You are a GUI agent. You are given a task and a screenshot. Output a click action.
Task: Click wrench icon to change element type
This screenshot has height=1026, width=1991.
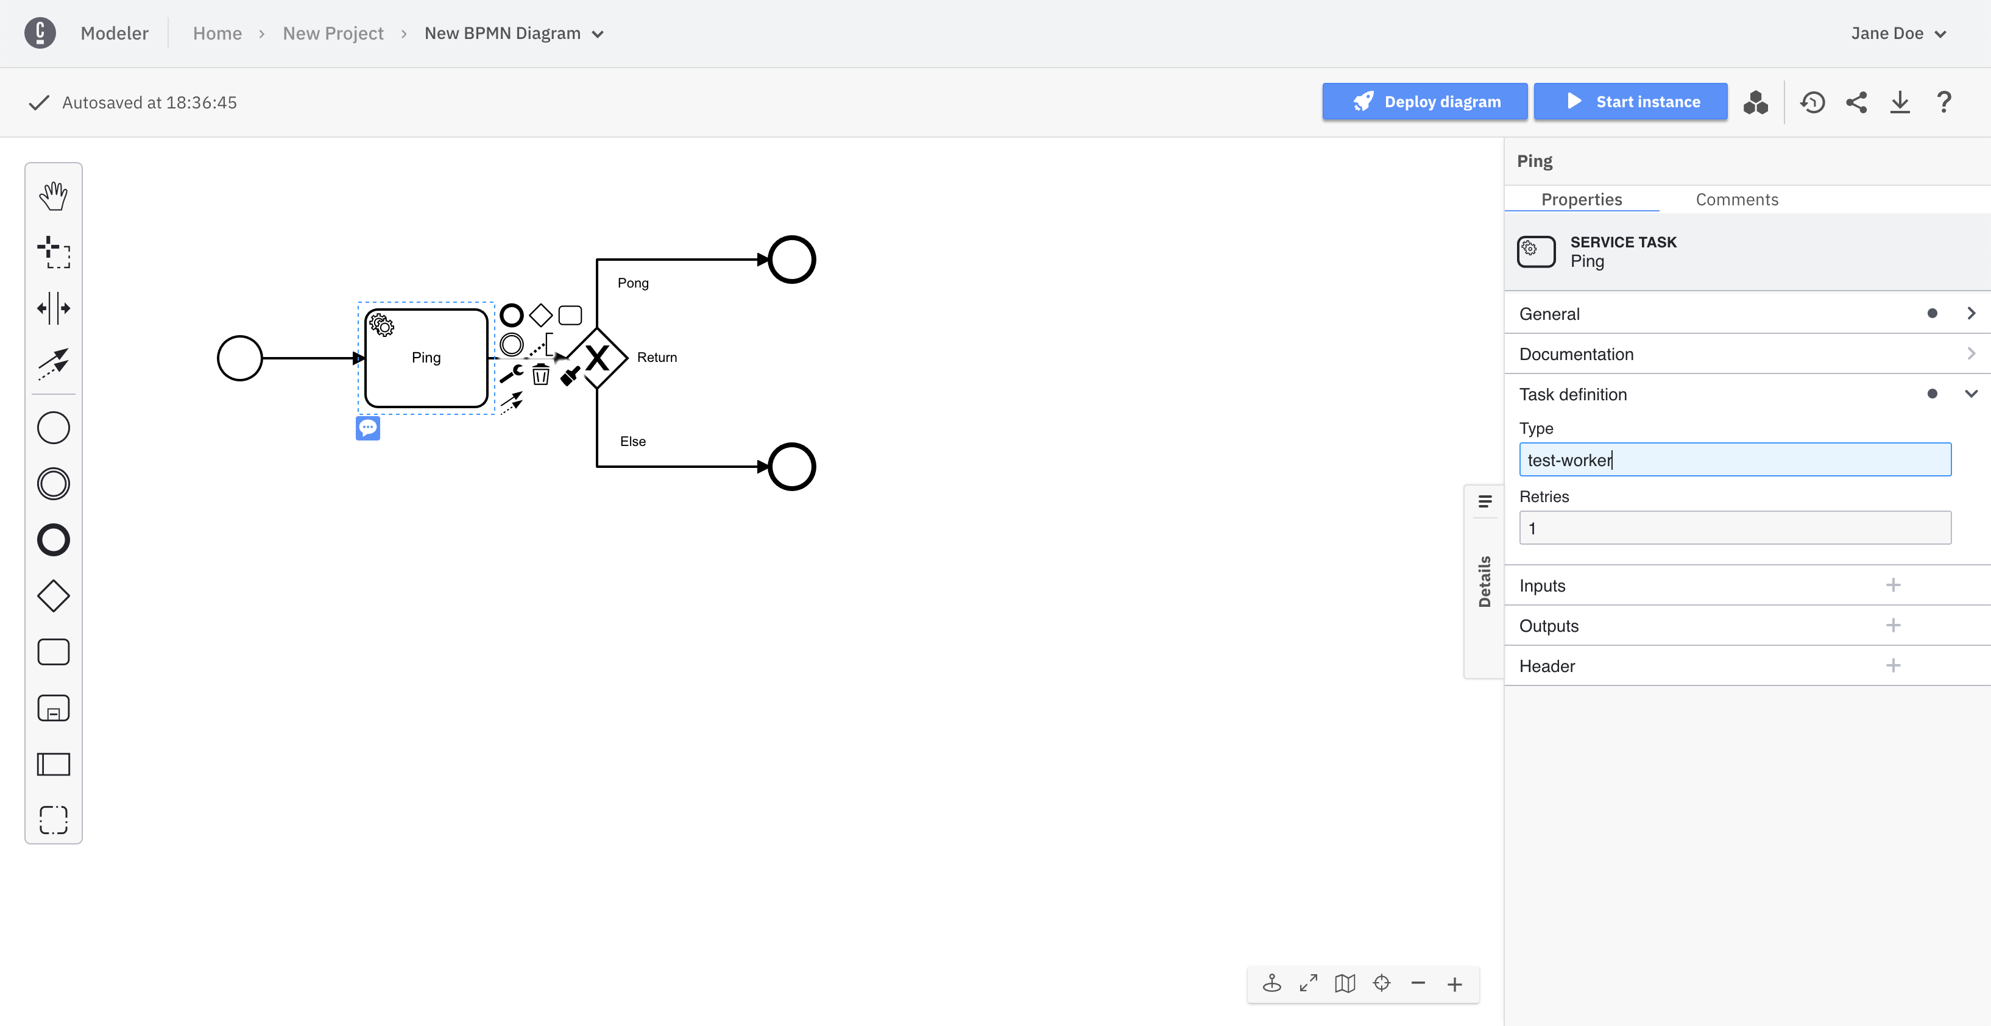[511, 374]
